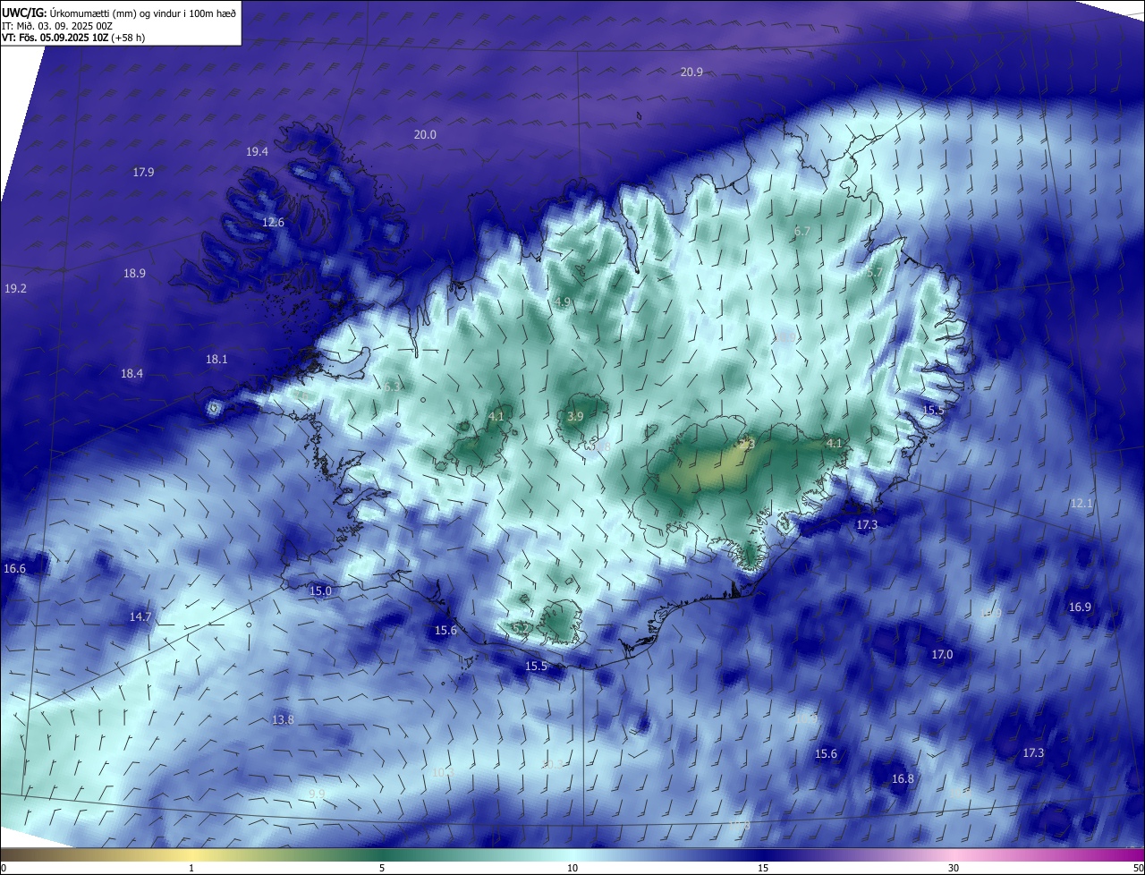Select the 16.8 value label

point(903,778)
